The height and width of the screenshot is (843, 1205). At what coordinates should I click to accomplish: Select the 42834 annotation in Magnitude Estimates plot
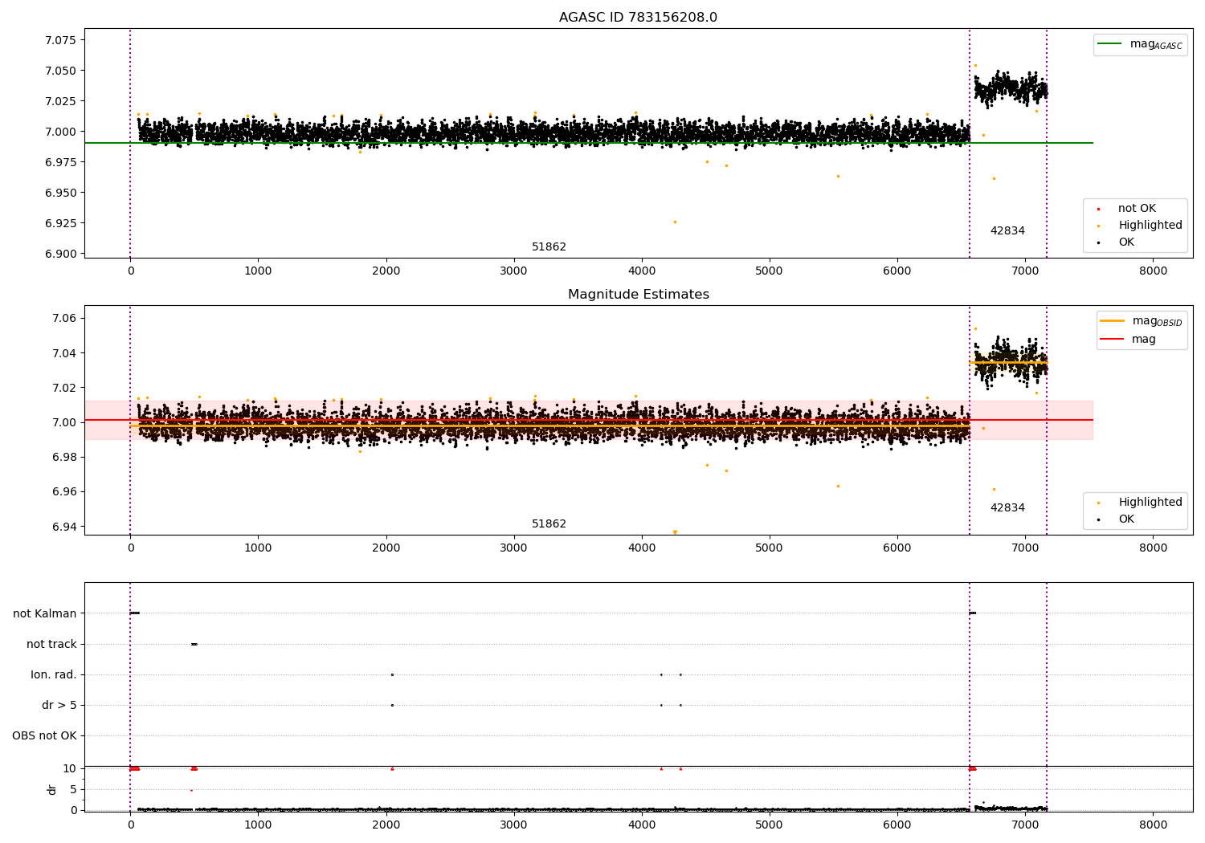point(1007,508)
